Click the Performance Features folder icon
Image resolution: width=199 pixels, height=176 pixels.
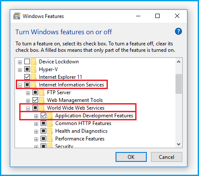[50, 139]
